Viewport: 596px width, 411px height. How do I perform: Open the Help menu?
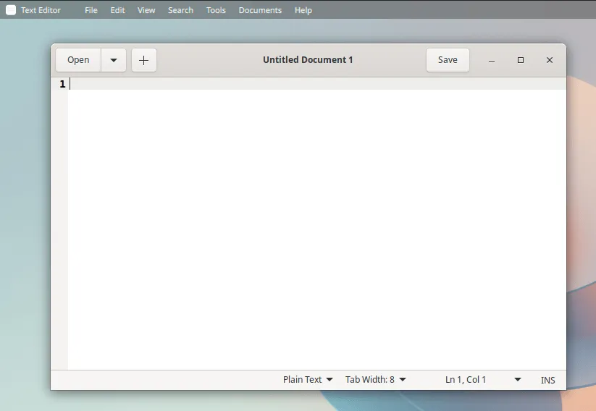pos(303,10)
